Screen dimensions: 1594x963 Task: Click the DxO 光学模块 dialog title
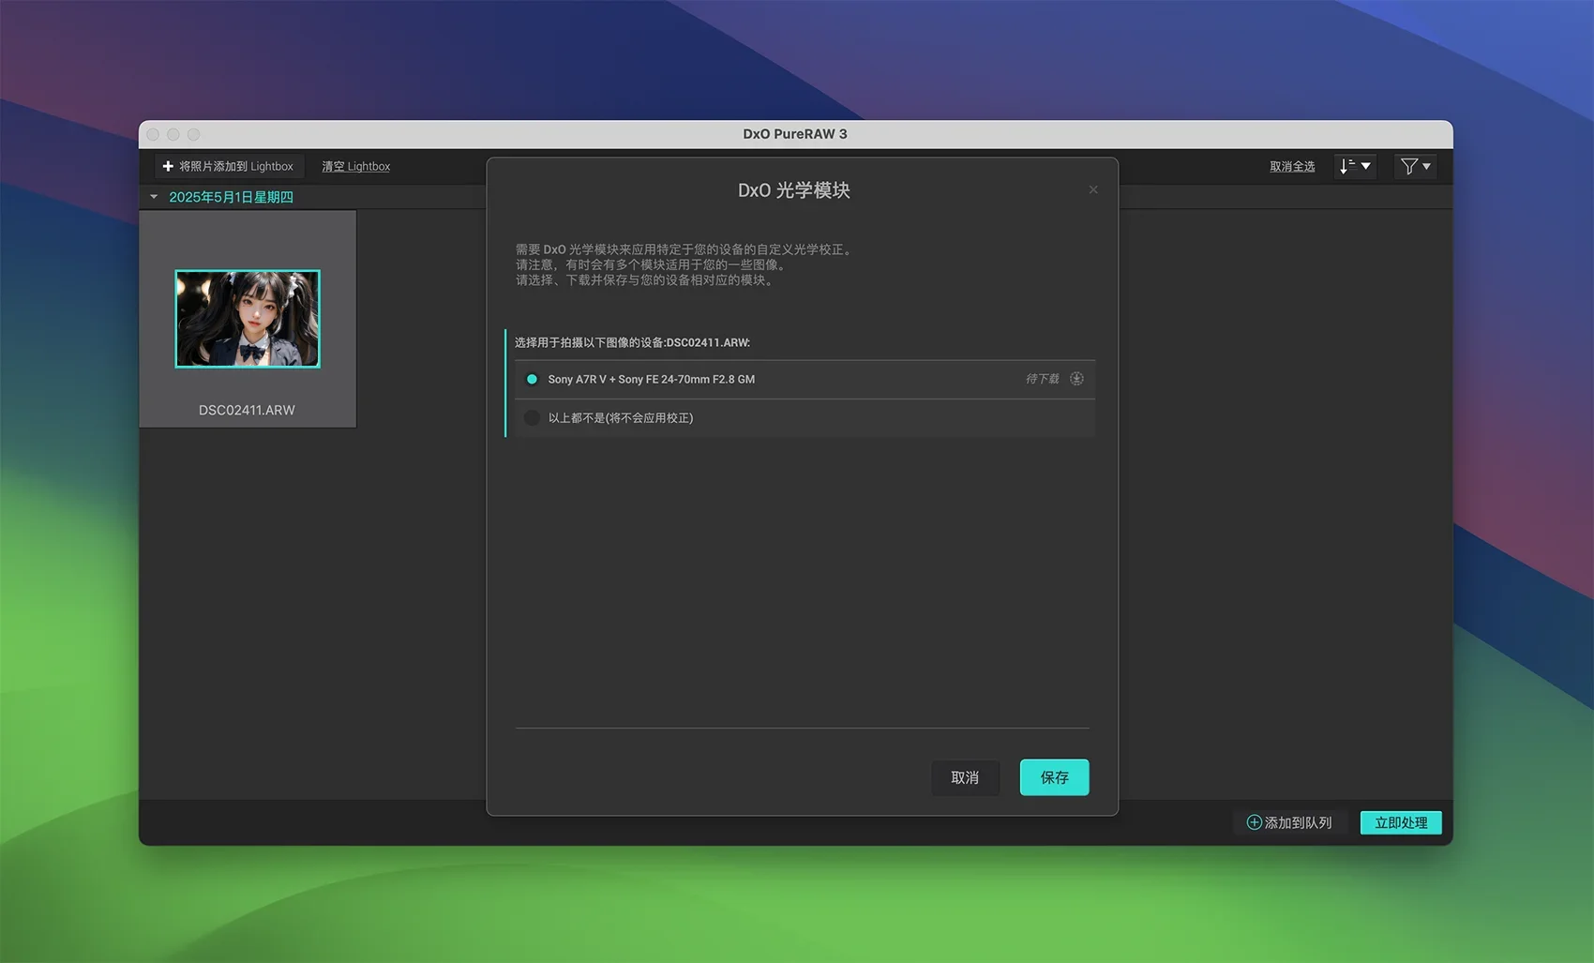[793, 190]
